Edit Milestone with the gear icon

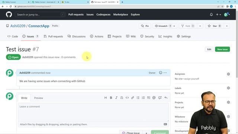coord(228,117)
